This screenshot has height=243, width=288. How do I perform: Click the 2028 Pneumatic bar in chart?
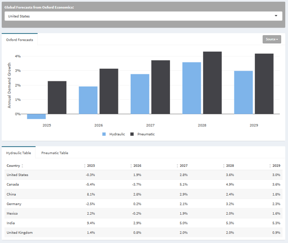pyautogui.click(x=212, y=83)
